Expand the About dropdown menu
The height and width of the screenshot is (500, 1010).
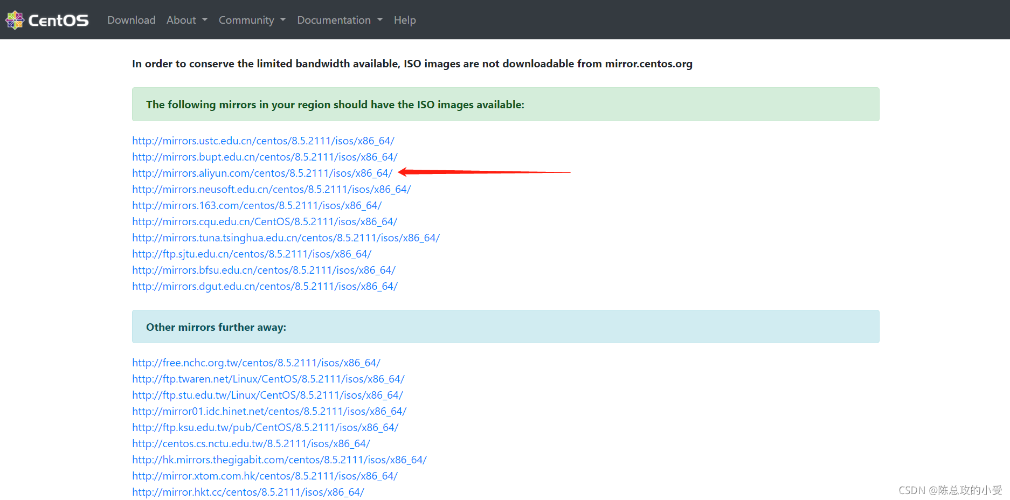186,20
